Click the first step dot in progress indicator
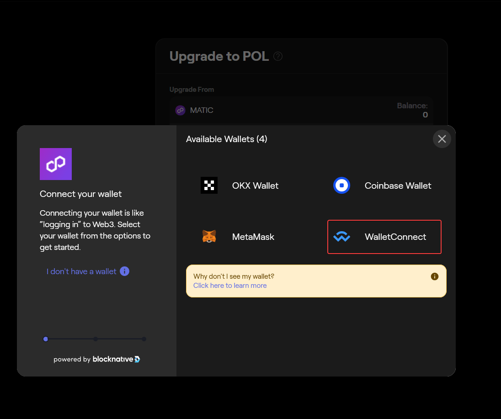Image resolution: width=501 pixels, height=419 pixels. [46, 339]
